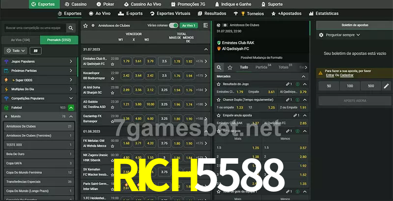
Task: Open Transferências Especiais competition
Action: [x=39, y=182]
